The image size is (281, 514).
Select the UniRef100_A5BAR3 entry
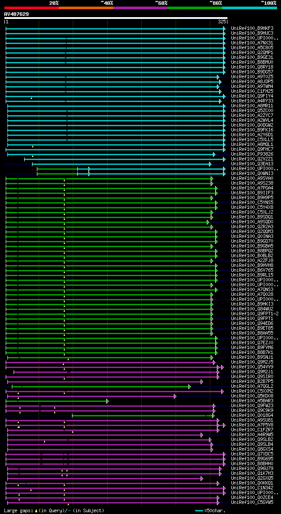coord(252,401)
